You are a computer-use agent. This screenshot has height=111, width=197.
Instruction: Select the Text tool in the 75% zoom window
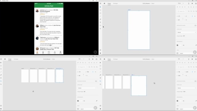100,22
